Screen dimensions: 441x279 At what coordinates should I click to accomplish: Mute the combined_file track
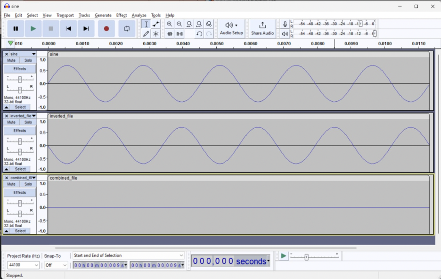point(11,184)
